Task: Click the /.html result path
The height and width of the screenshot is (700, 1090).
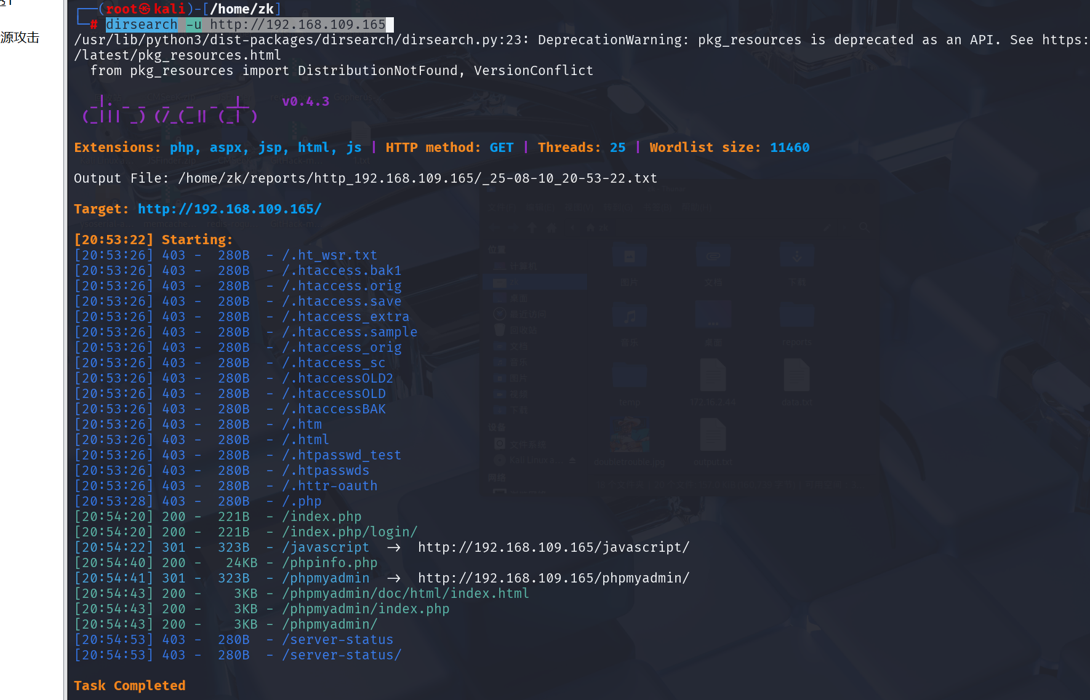Action: point(305,440)
